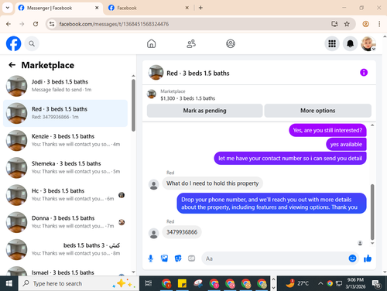View site information icon in address bar

52,24
